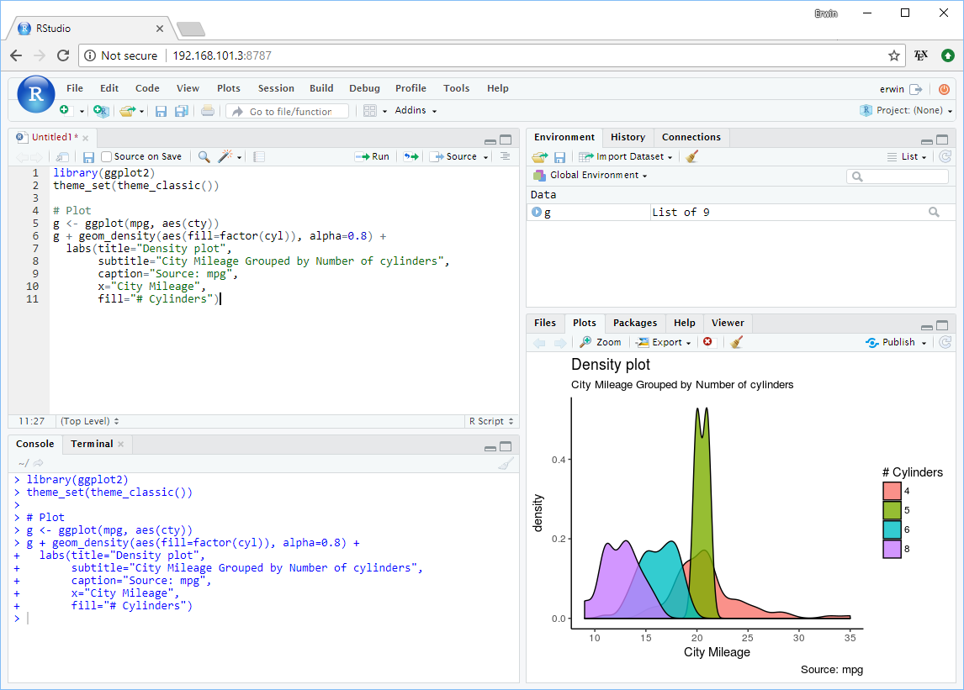Save the current script with the disk icon

coord(88,156)
